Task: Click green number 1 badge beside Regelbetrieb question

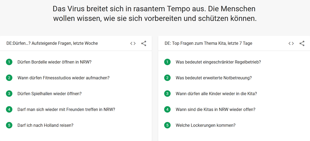Action: pos(167,62)
